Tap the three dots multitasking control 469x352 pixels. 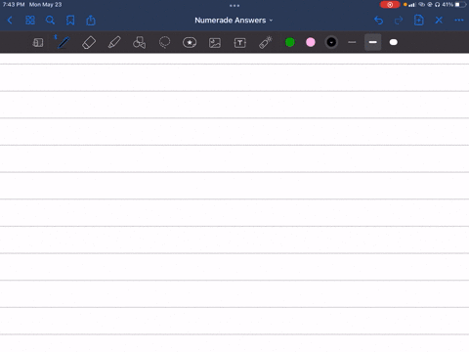pos(234,6)
